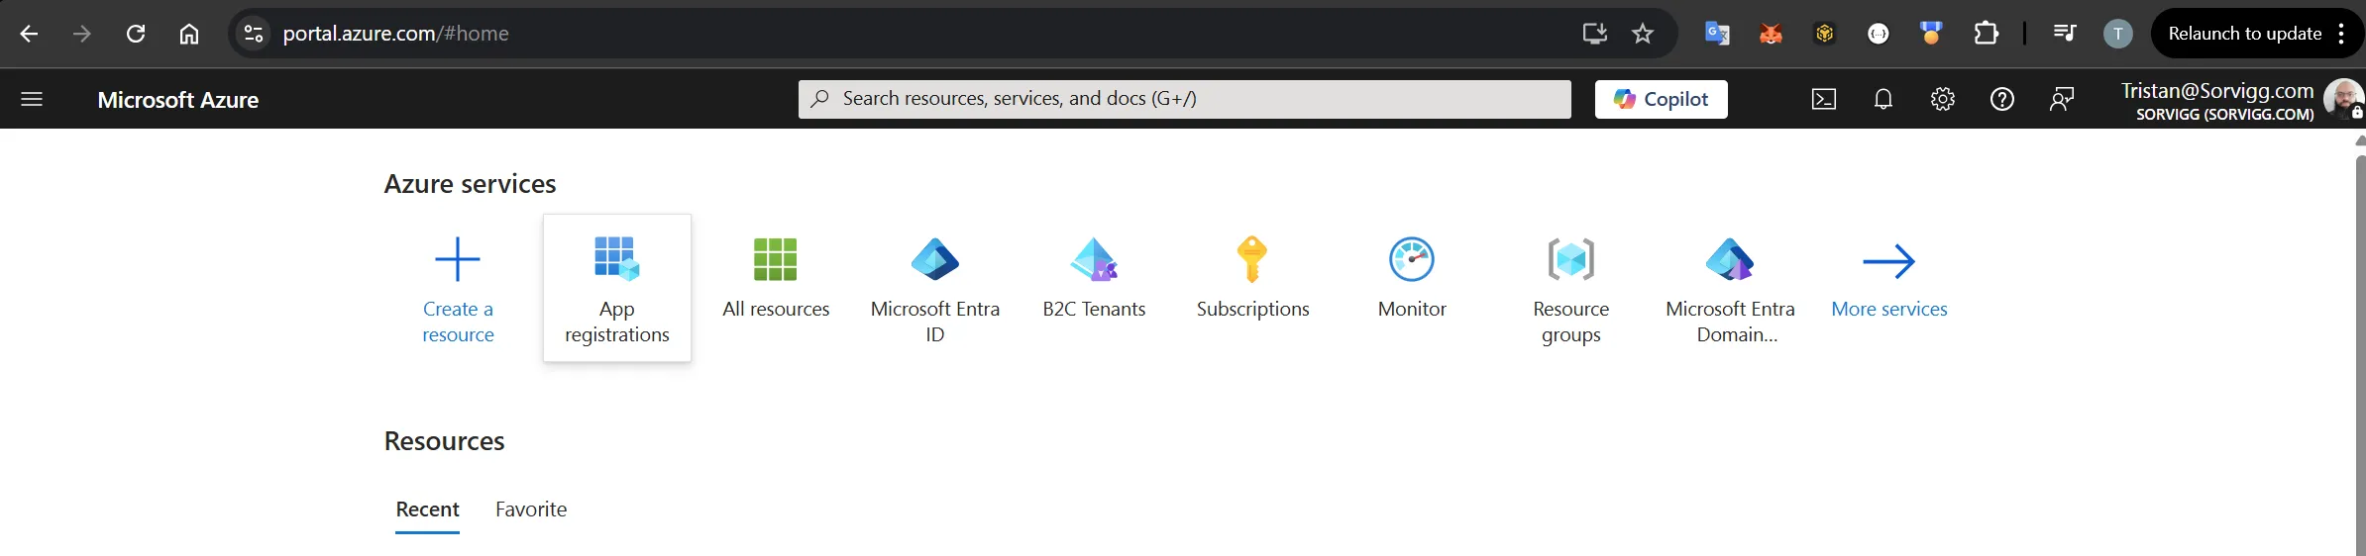Install app icon in address bar
Viewport: 2366px width, 556px height.
1594,34
